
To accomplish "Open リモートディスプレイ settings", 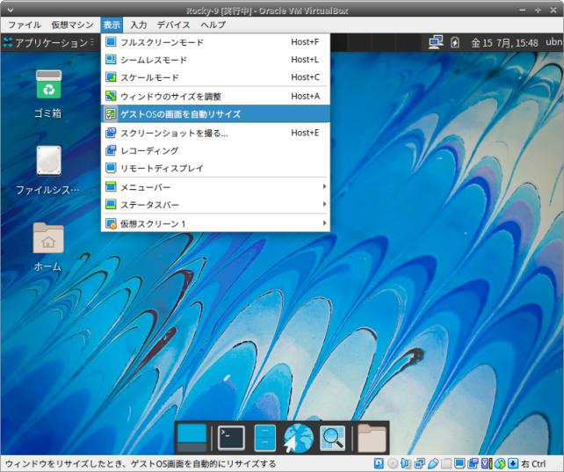I will [x=215, y=168].
